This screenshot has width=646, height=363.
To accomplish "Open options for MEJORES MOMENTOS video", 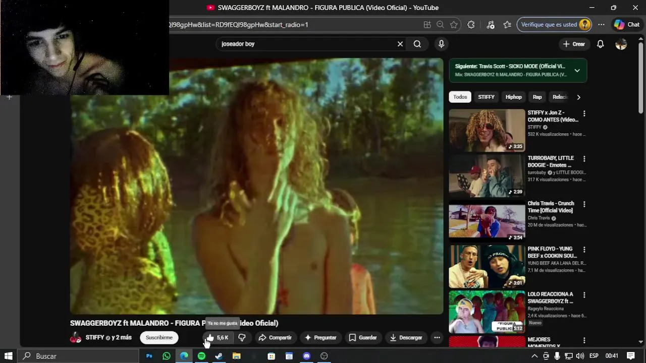I will 584,340.
